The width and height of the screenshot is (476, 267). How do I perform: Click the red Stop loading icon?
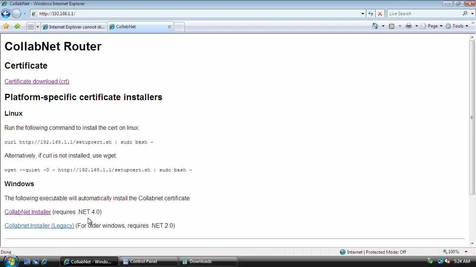click(x=380, y=14)
